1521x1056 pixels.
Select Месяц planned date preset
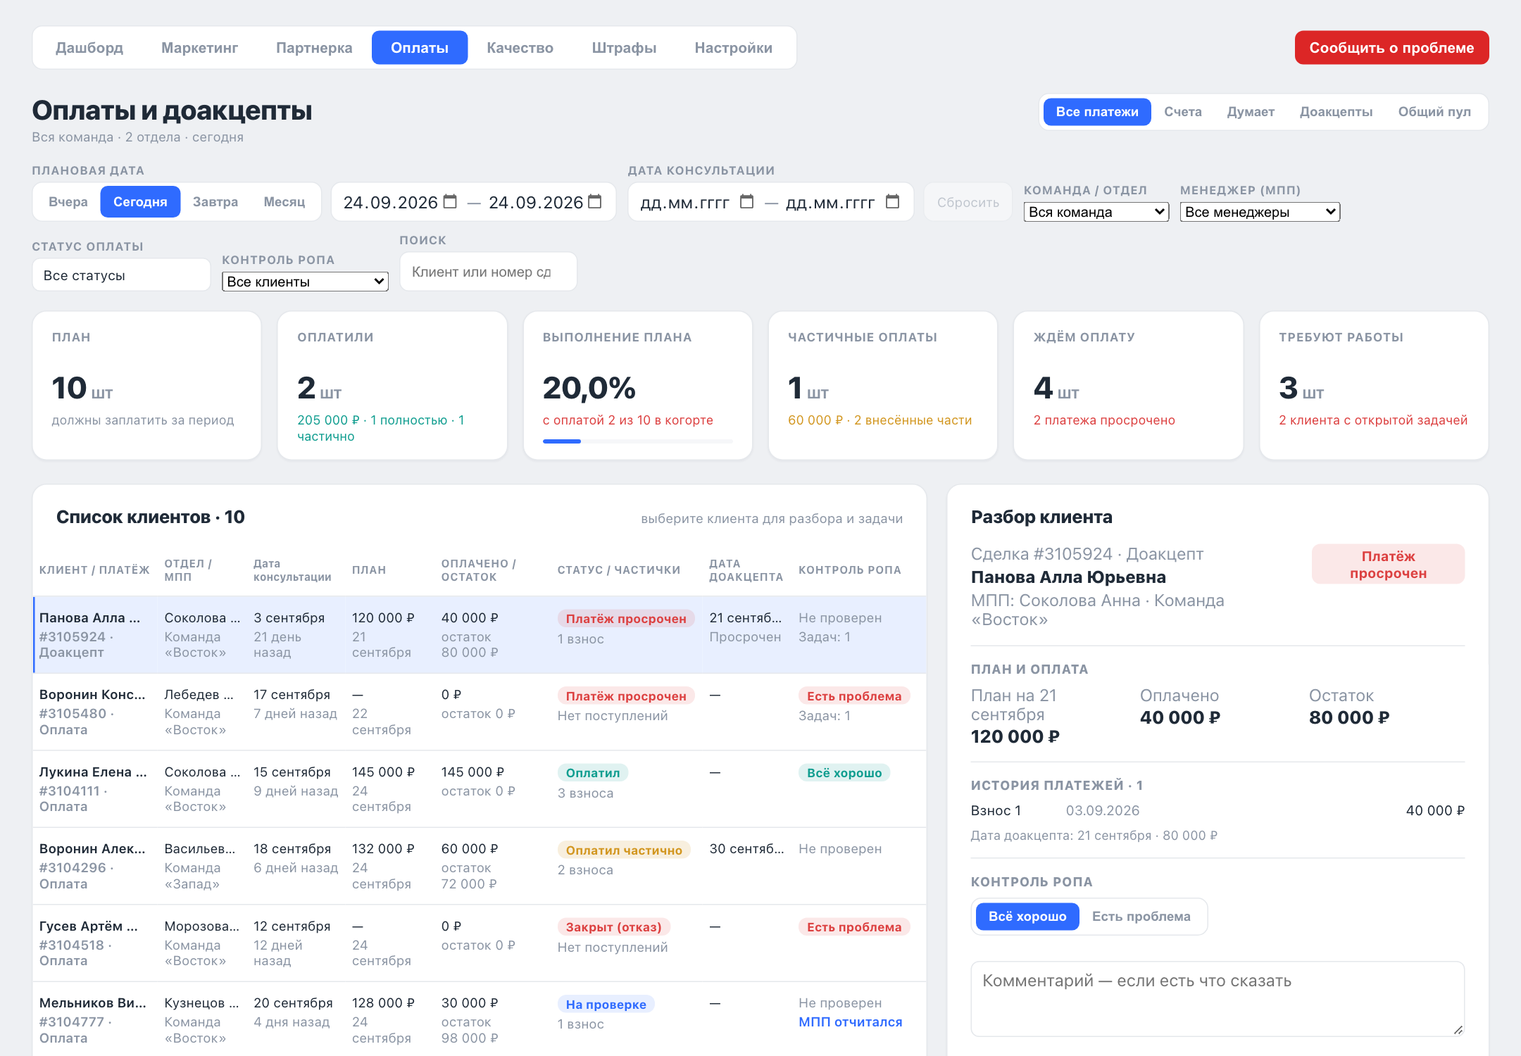(x=284, y=202)
